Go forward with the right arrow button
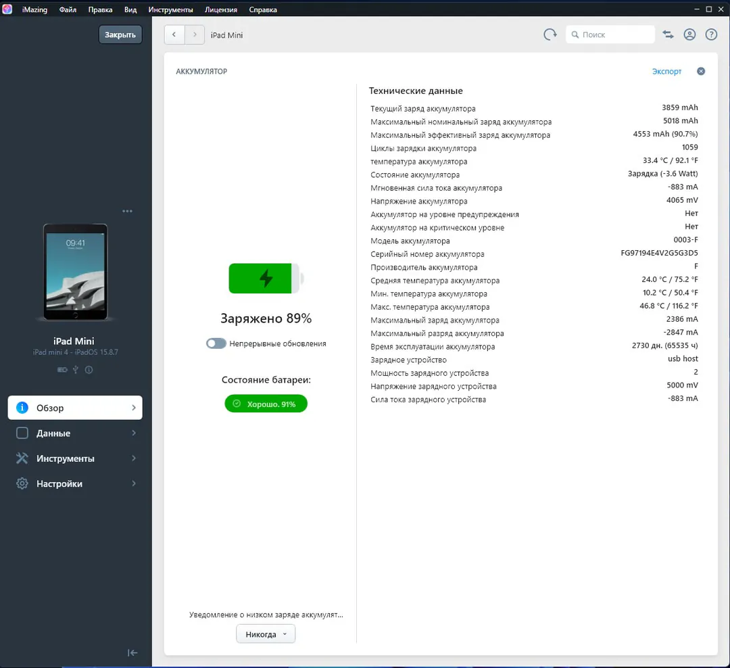The height and width of the screenshot is (668, 730). click(195, 34)
